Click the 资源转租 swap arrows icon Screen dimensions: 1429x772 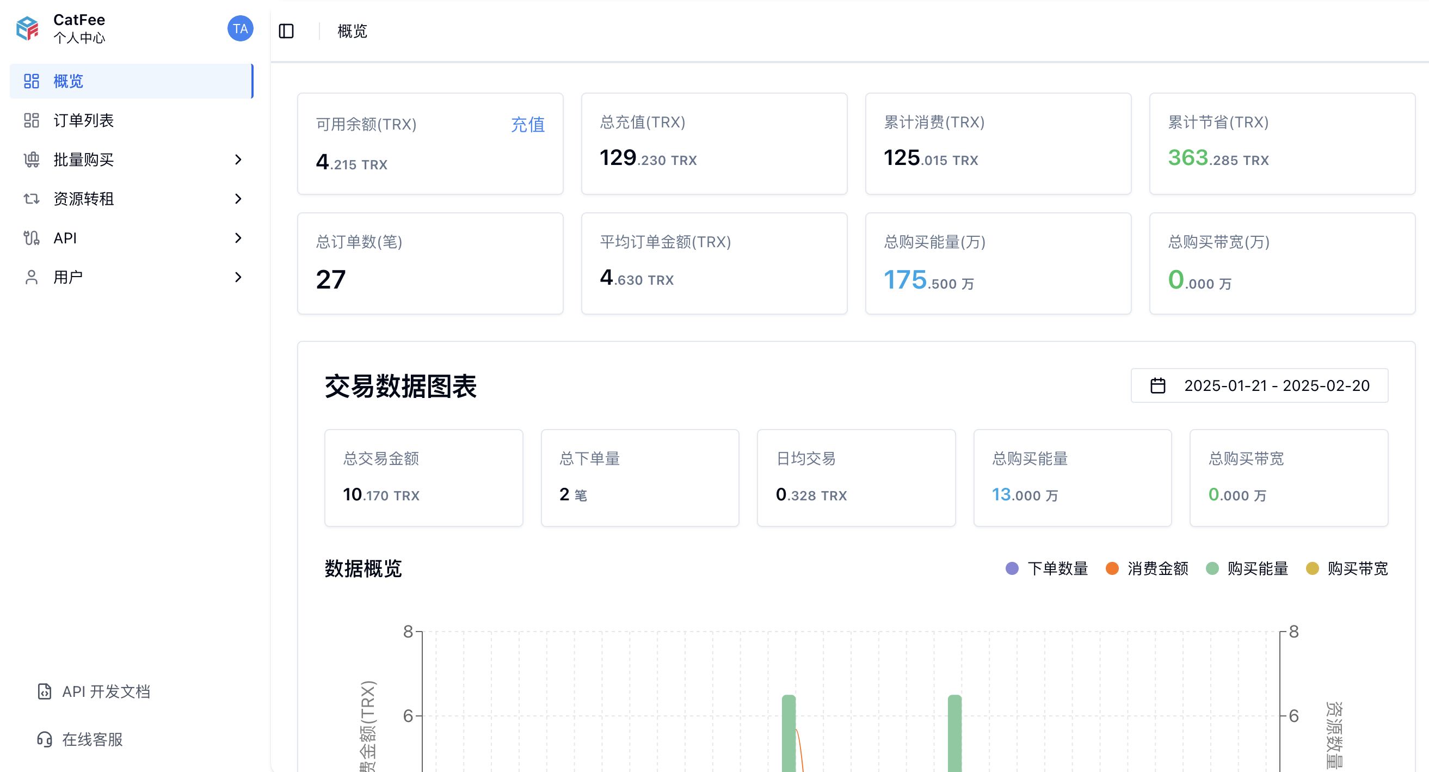click(32, 199)
